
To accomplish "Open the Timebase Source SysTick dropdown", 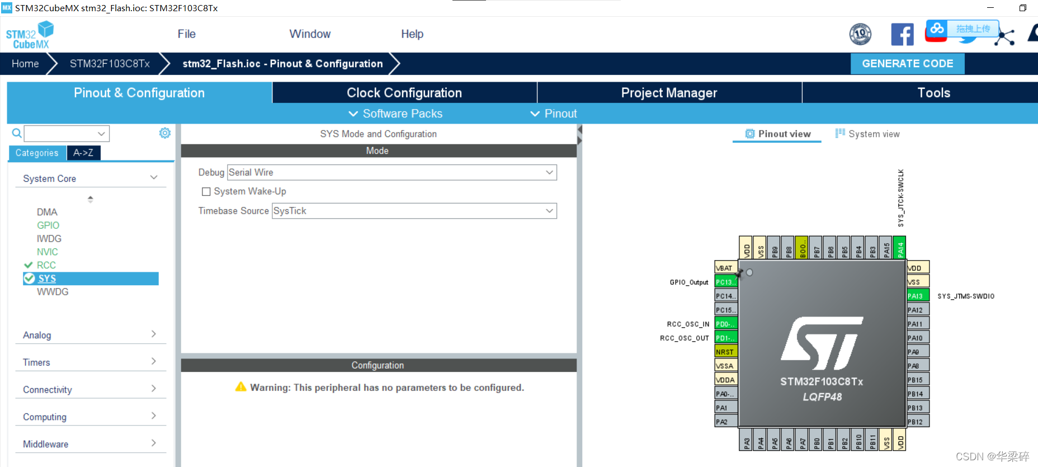I will pyautogui.click(x=414, y=211).
